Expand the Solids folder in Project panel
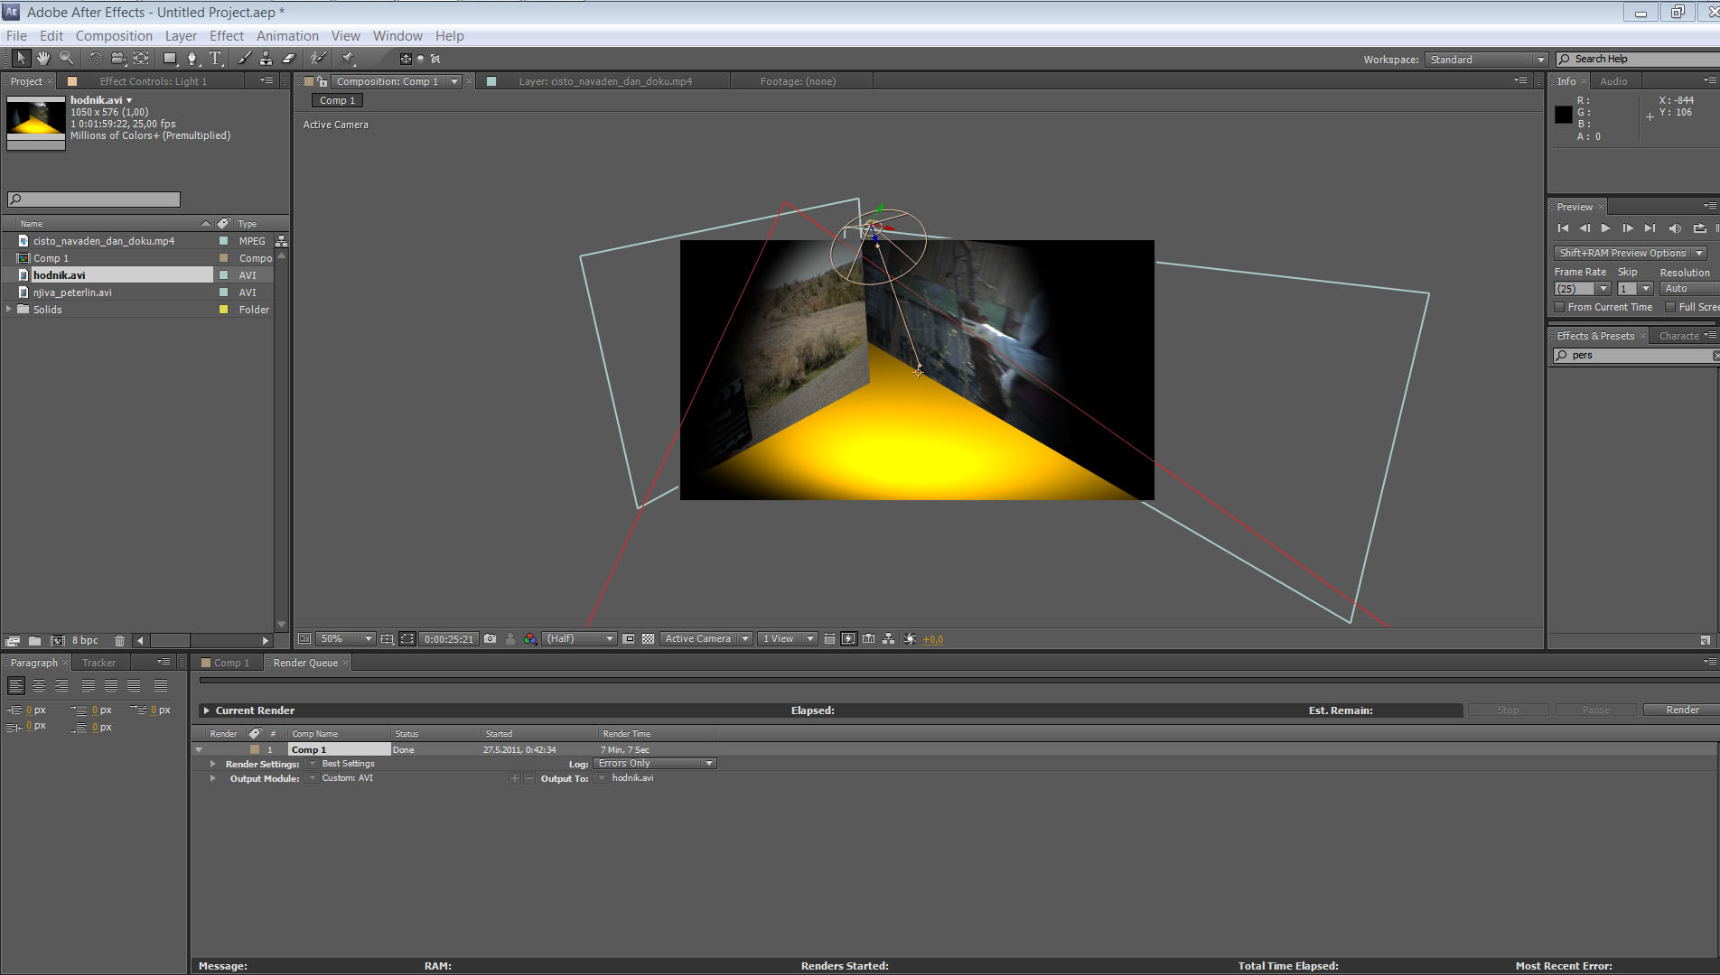 [x=10, y=310]
